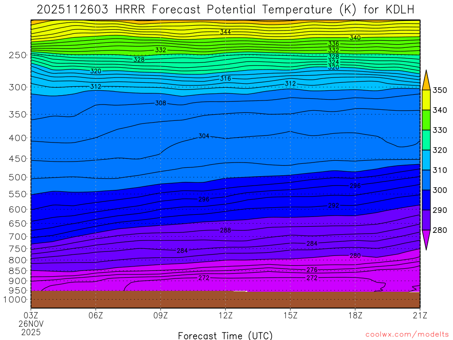Click the 950 pressure axis label
Viewport: 453px width, 340px height.
18,290
